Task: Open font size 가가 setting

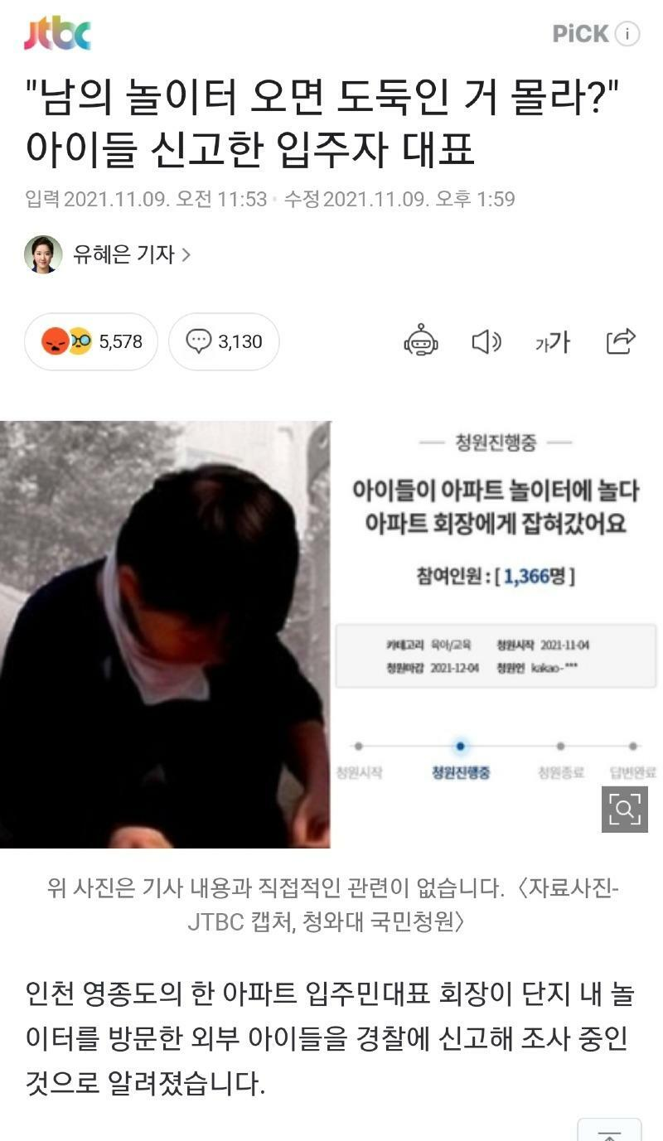Action: (x=553, y=341)
